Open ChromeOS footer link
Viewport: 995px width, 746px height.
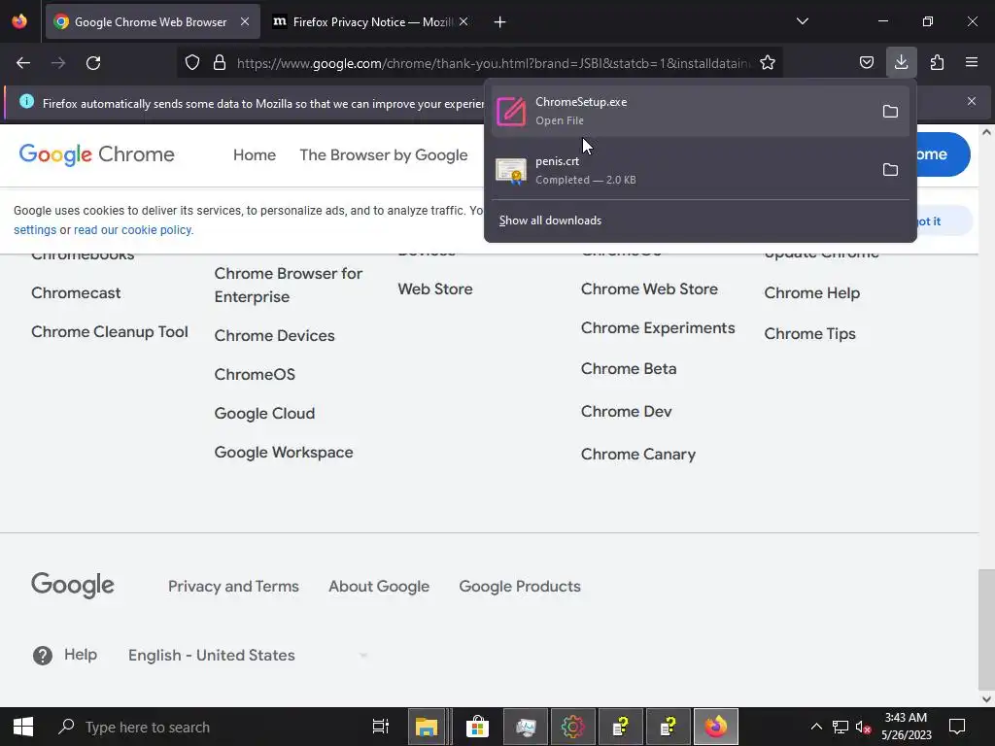255,374
